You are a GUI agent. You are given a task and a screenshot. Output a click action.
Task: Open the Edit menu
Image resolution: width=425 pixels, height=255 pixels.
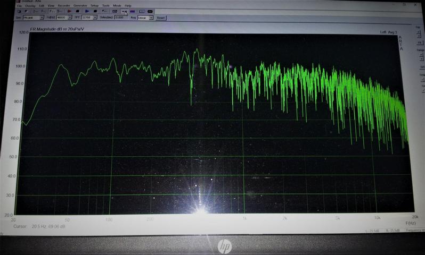click(x=42, y=6)
